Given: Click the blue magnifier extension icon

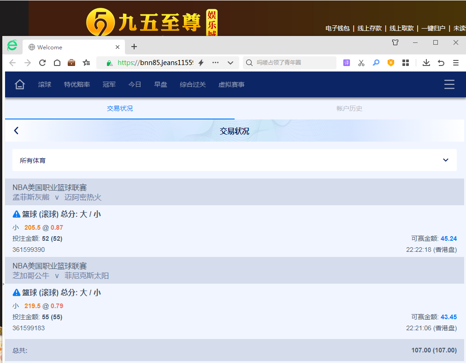Looking at the screenshot, I should tap(376, 63).
